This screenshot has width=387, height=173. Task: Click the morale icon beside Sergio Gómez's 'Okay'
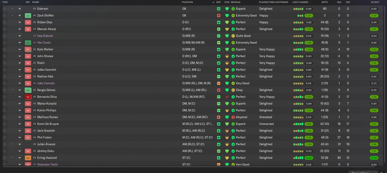[x=233, y=90]
